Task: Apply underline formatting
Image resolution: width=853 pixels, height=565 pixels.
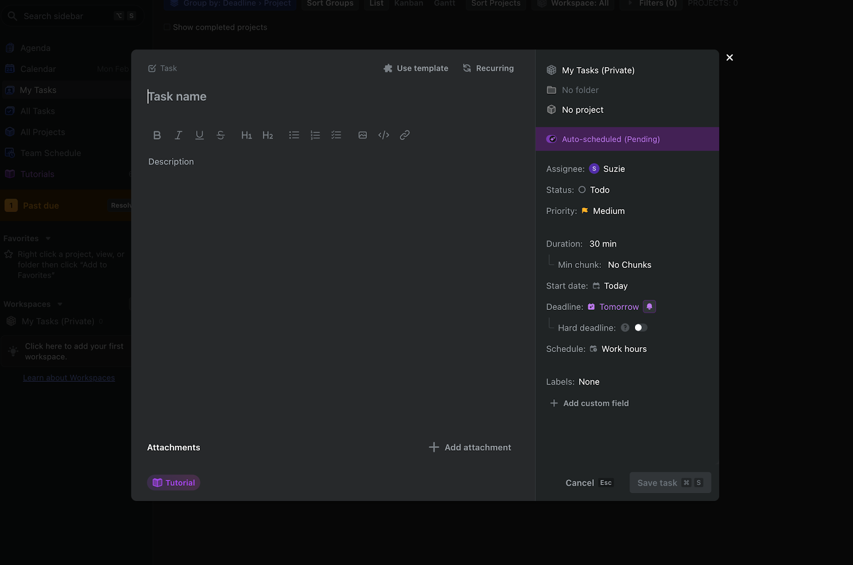Action: (199, 135)
